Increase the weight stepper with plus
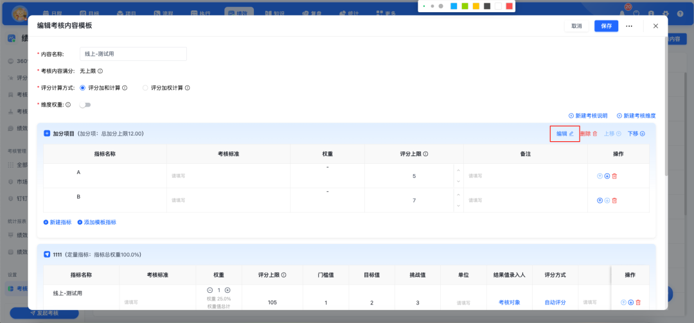Screen dimensions: 694x323 (x=227, y=290)
